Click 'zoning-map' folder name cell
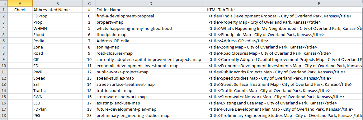The height and width of the screenshot is (120, 363). pyautogui.click(x=151, y=47)
